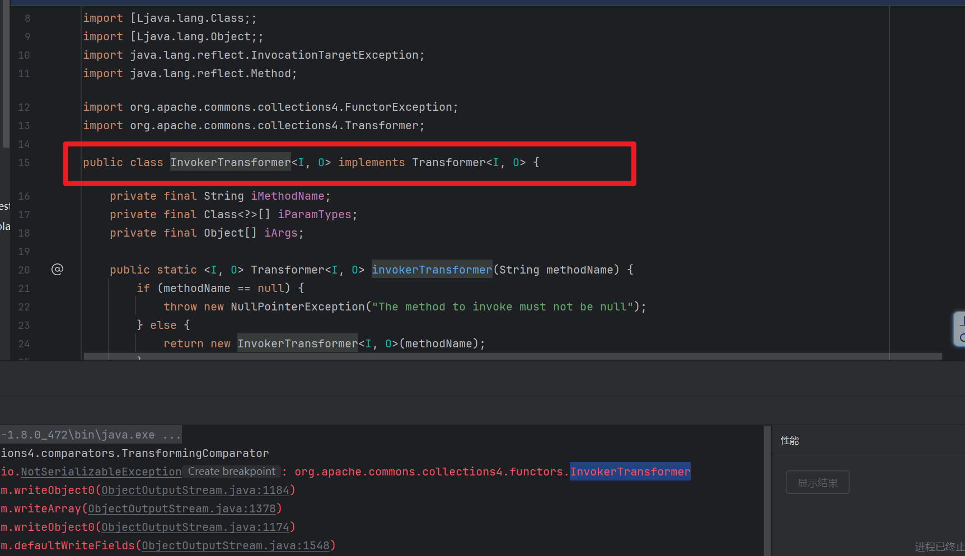Click gutter line number 15 to set breakpoint
Screen dimensions: 965x556
pyautogui.click(x=24, y=163)
